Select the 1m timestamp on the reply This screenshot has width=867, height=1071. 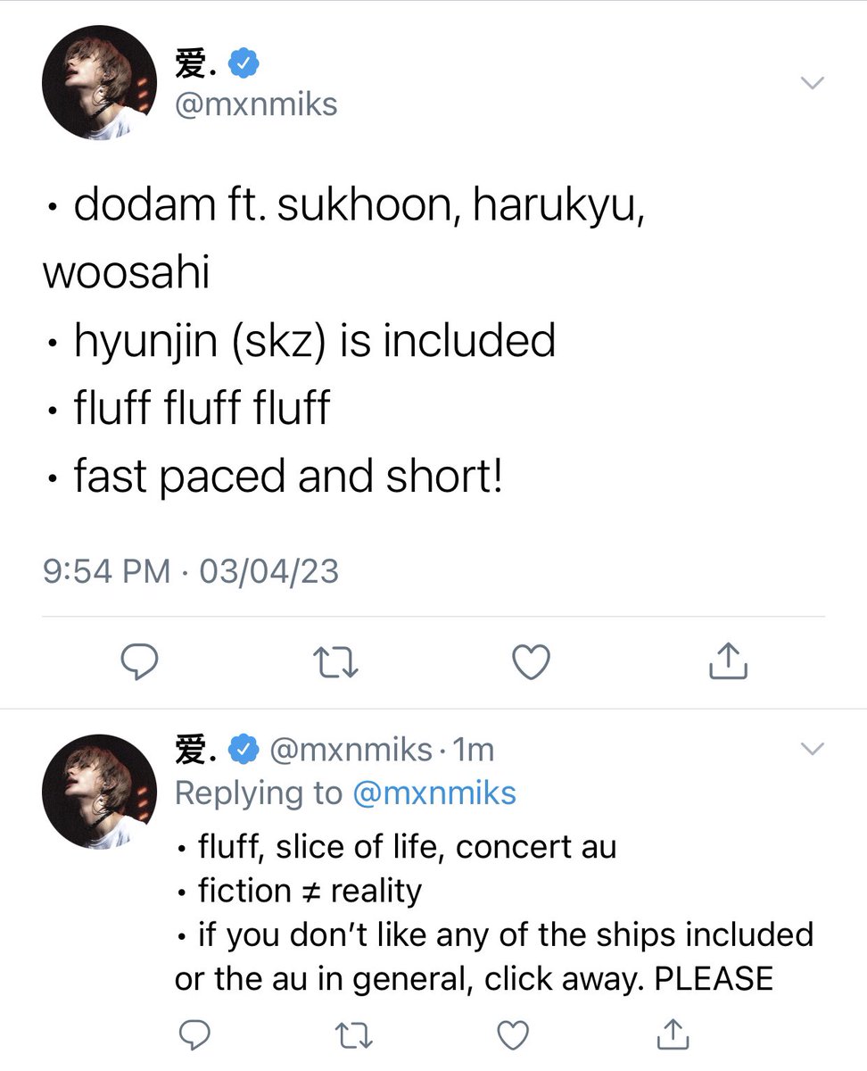point(473,751)
